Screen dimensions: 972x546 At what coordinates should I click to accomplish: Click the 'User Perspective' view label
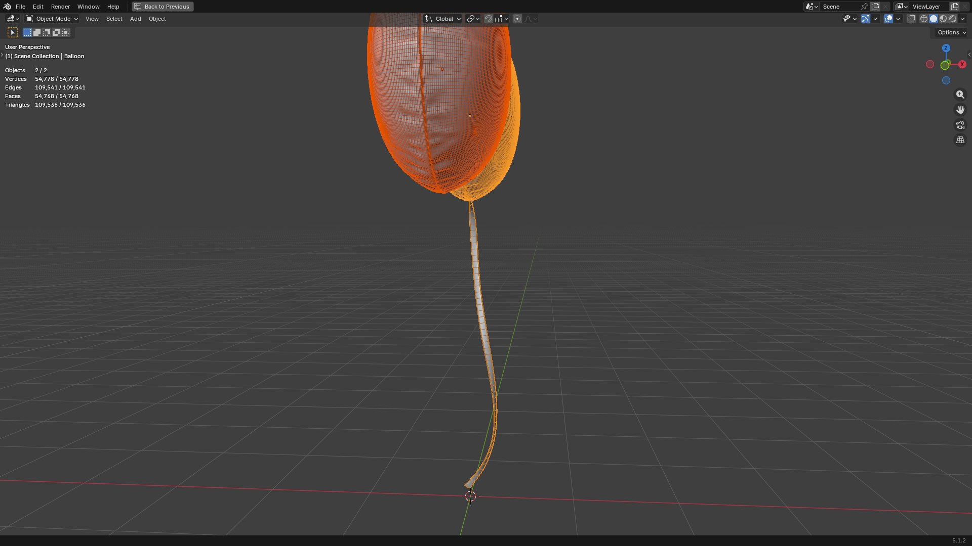(x=27, y=47)
